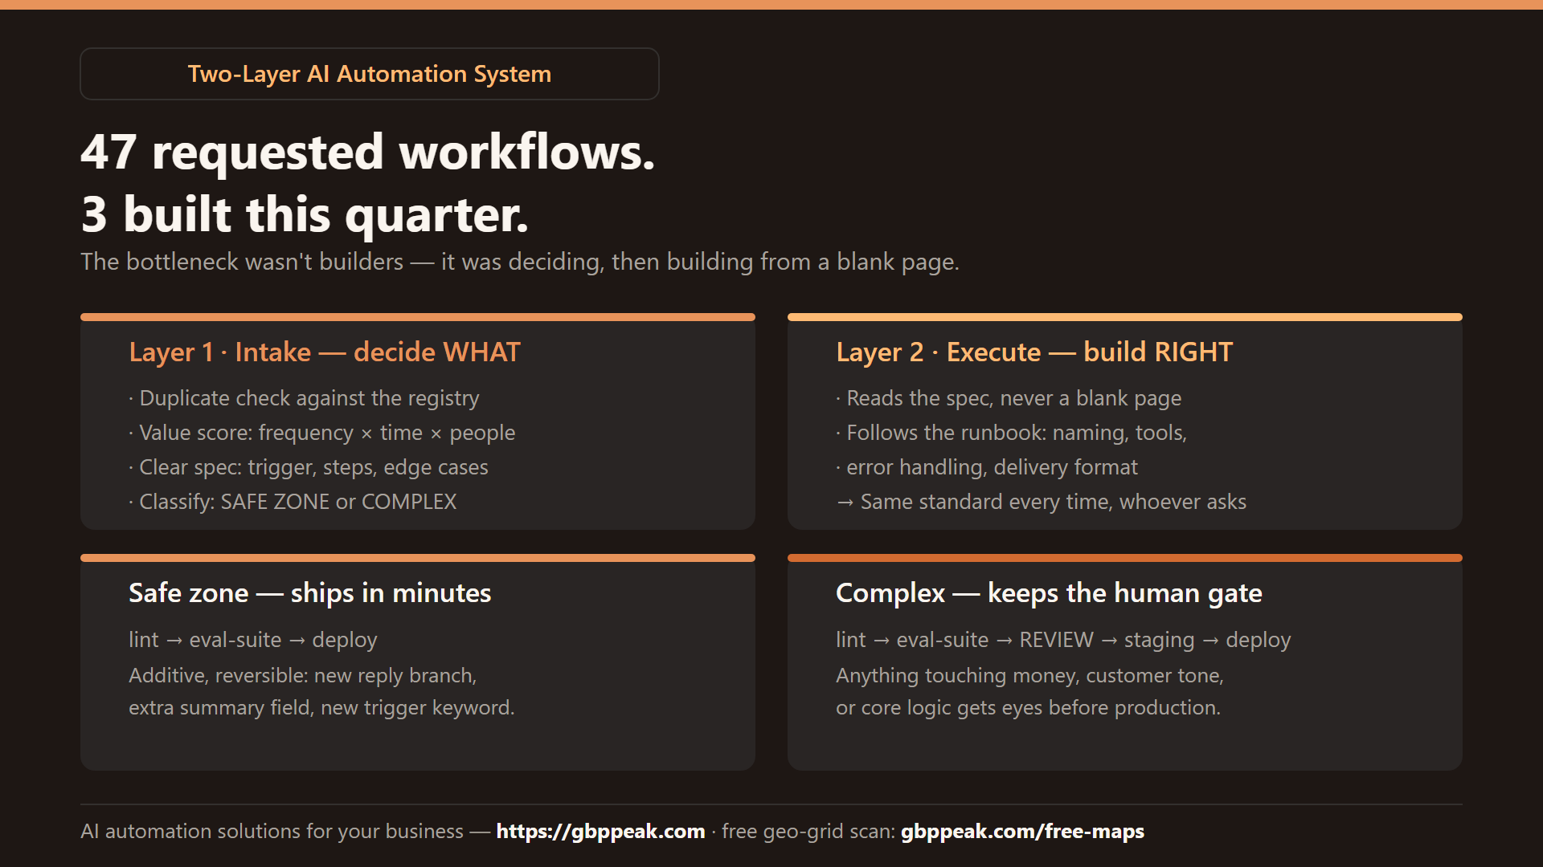Click the Two-Layer AI Automation System badge
The image size is (1543, 867).
pos(370,74)
